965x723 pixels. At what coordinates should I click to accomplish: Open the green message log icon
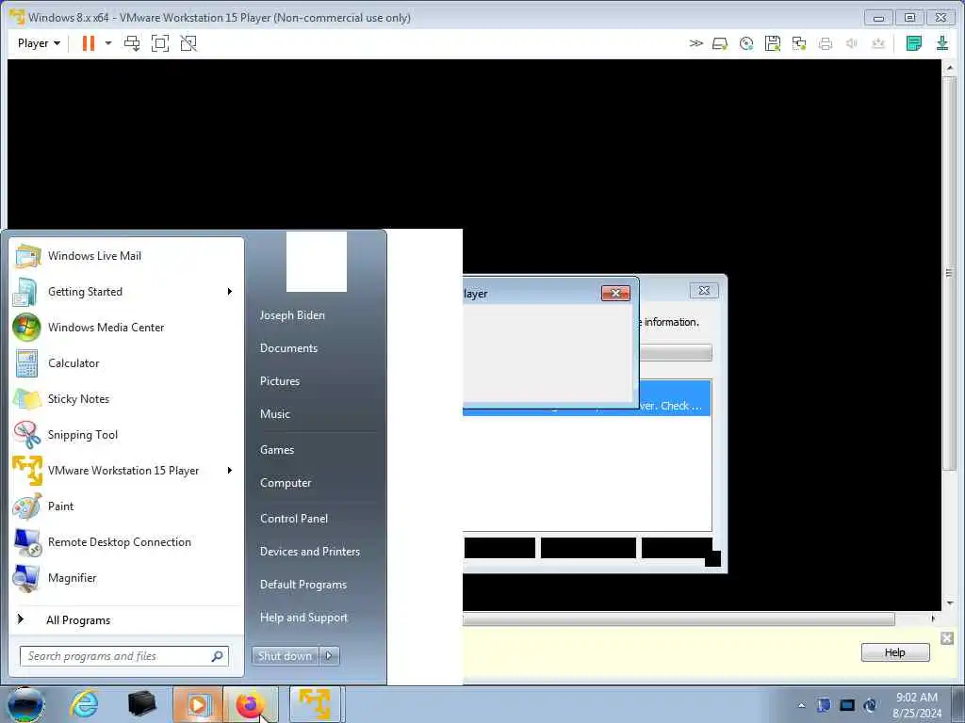point(914,43)
